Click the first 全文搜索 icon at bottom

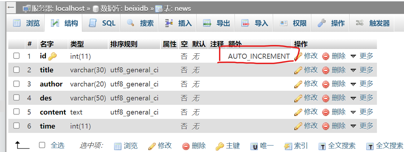tap(322, 146)
